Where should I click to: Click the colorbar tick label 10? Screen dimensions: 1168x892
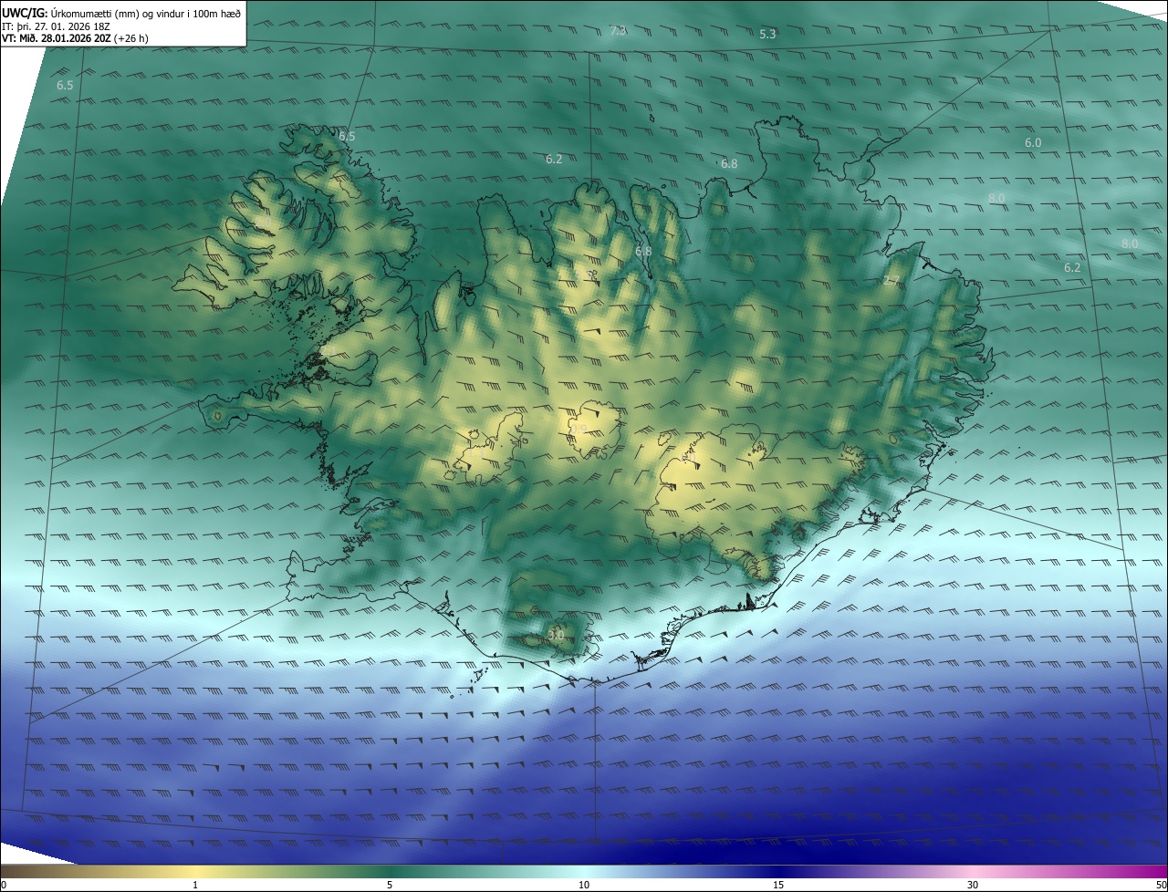coord(584,885)
